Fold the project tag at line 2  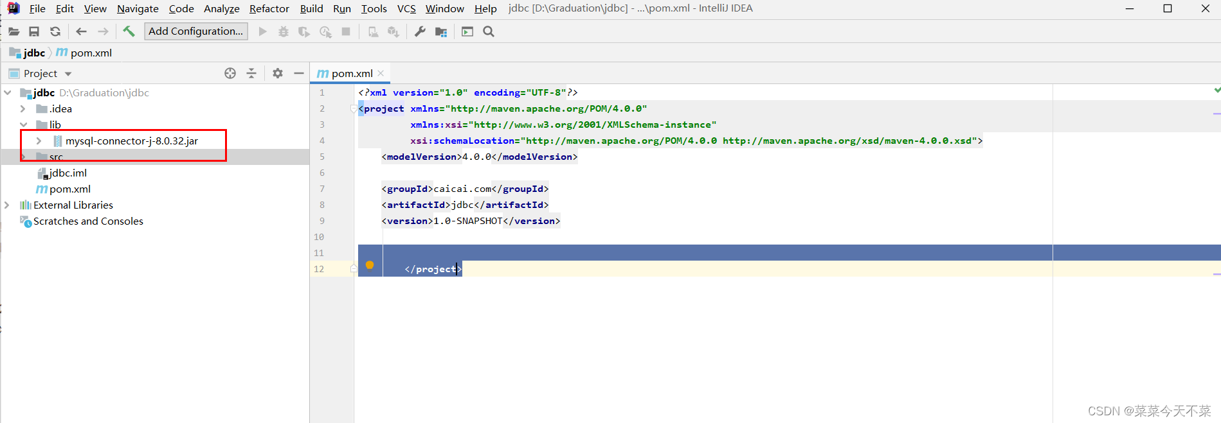click(x=354, y=108)
